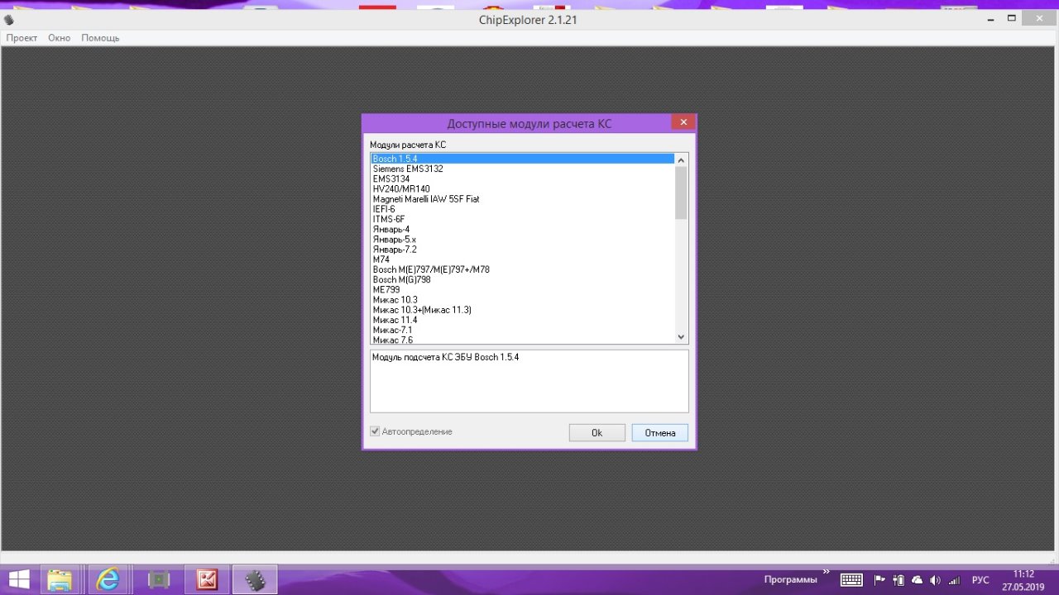Open File Explorer from the taskbar
The image size is (1059, 595).
point(60,580)
